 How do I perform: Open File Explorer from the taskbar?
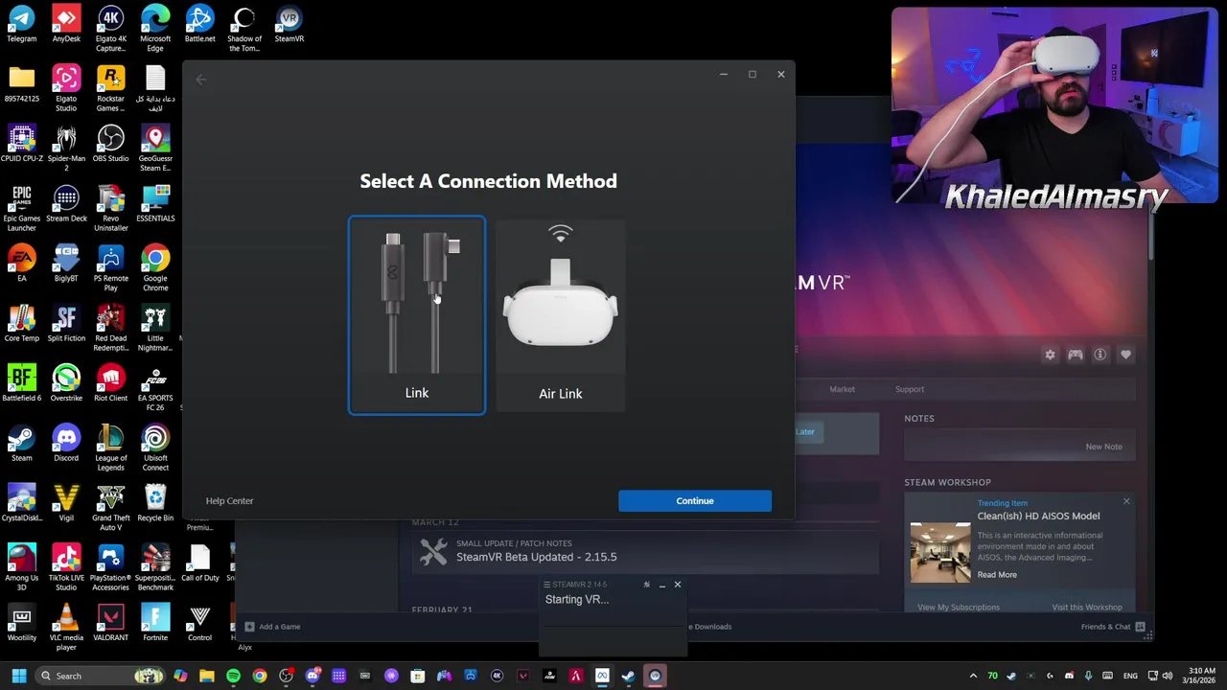(207, 676)
